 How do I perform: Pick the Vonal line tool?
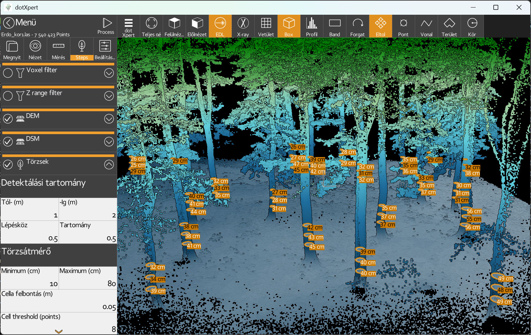426,26
